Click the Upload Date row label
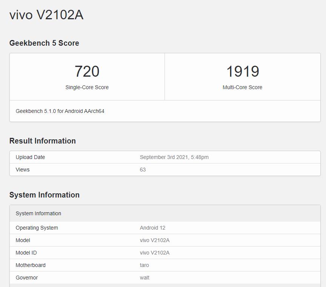326x287 pixels. pyautogui.click(x=30, y=157)
